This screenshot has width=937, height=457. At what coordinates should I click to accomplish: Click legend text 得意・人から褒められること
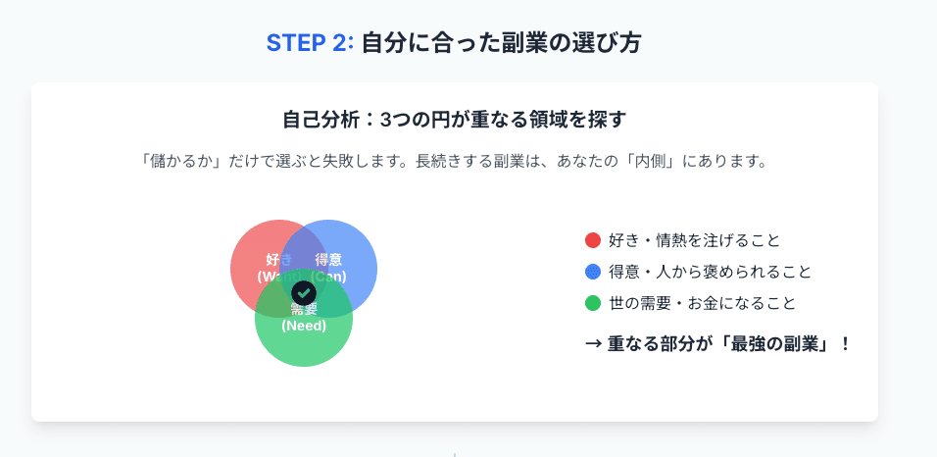point(711,272)
